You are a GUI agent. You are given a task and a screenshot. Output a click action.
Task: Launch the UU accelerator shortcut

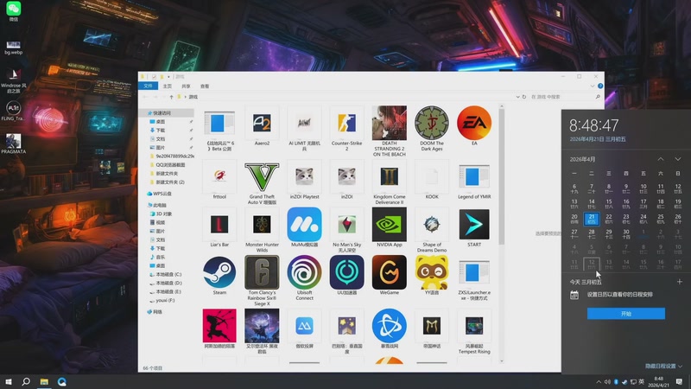coord(347,276)
